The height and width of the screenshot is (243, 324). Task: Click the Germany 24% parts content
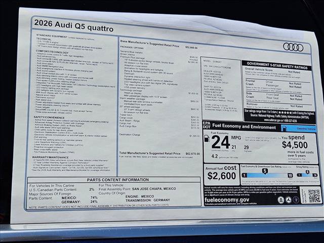pyautogui.click(x=79, y=201)
